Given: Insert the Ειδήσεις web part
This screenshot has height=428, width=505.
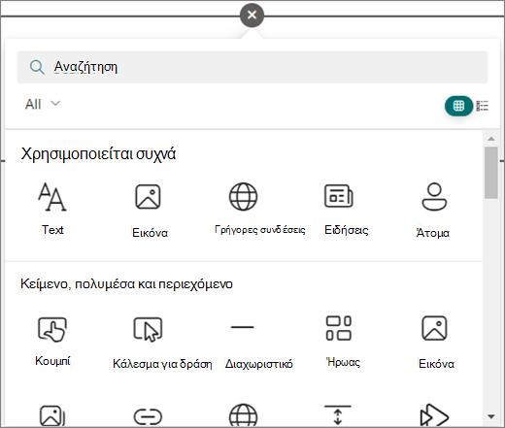Looking at the screenshot, I should [x=346, y=210].
